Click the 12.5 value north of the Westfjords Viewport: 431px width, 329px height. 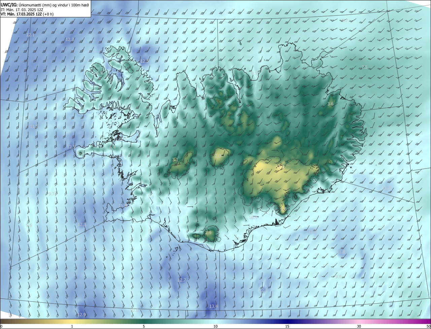click(144, 61)
